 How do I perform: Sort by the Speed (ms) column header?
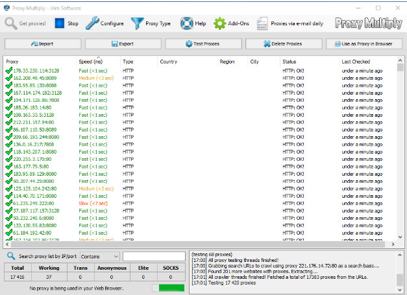pyautogui.click(x=99, y=62)
